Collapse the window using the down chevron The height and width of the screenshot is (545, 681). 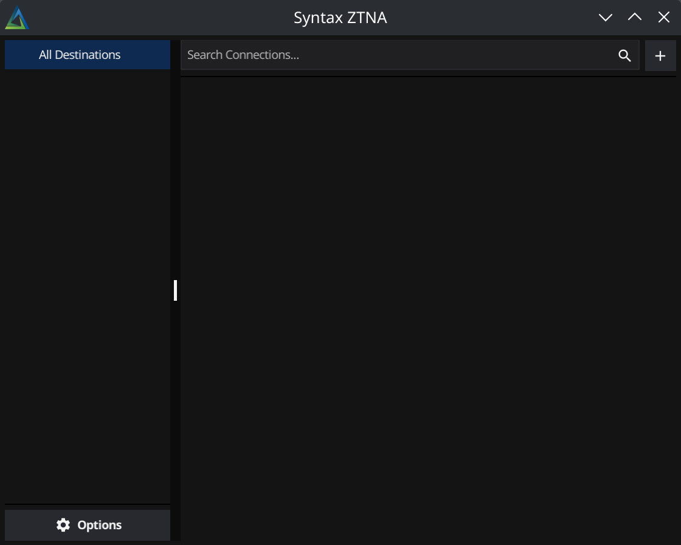click(x=606, y=17)
